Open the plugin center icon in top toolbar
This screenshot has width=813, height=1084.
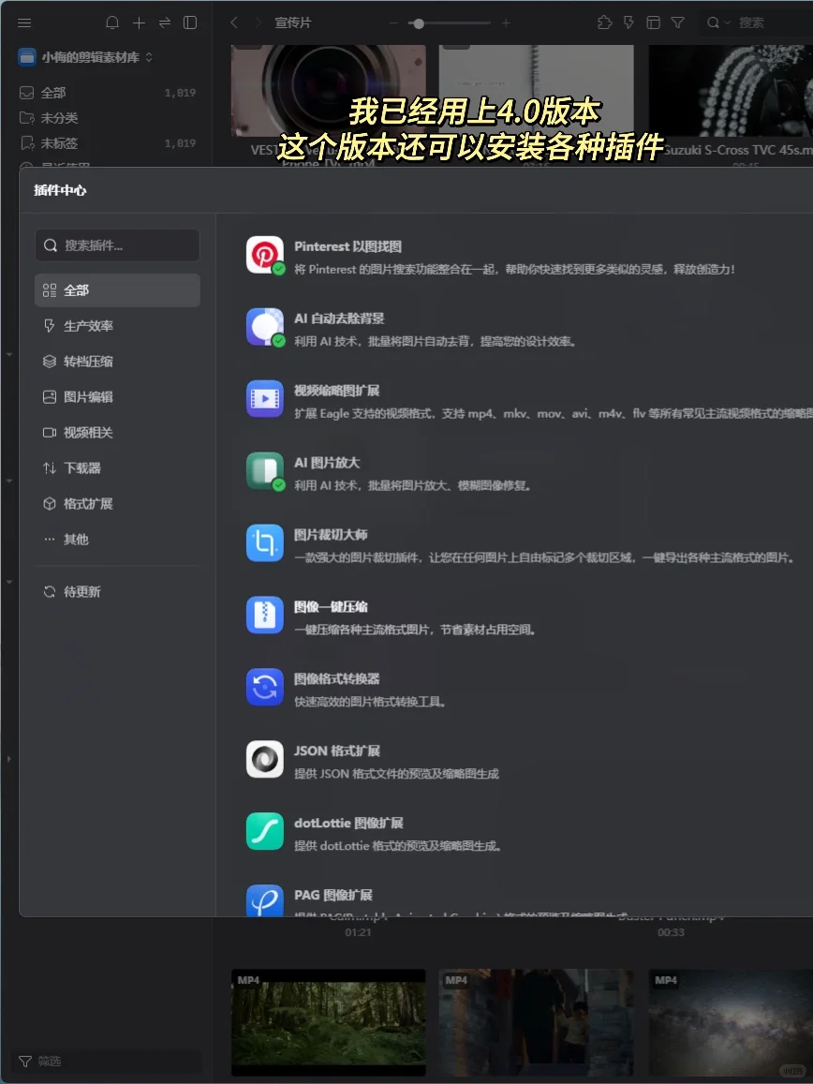point(605,22)
